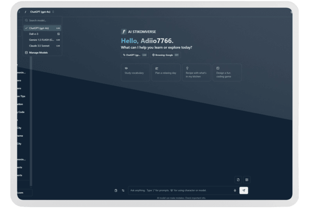
Task: Pick the Design a fun coding game card
Action: tap(227, 72)
